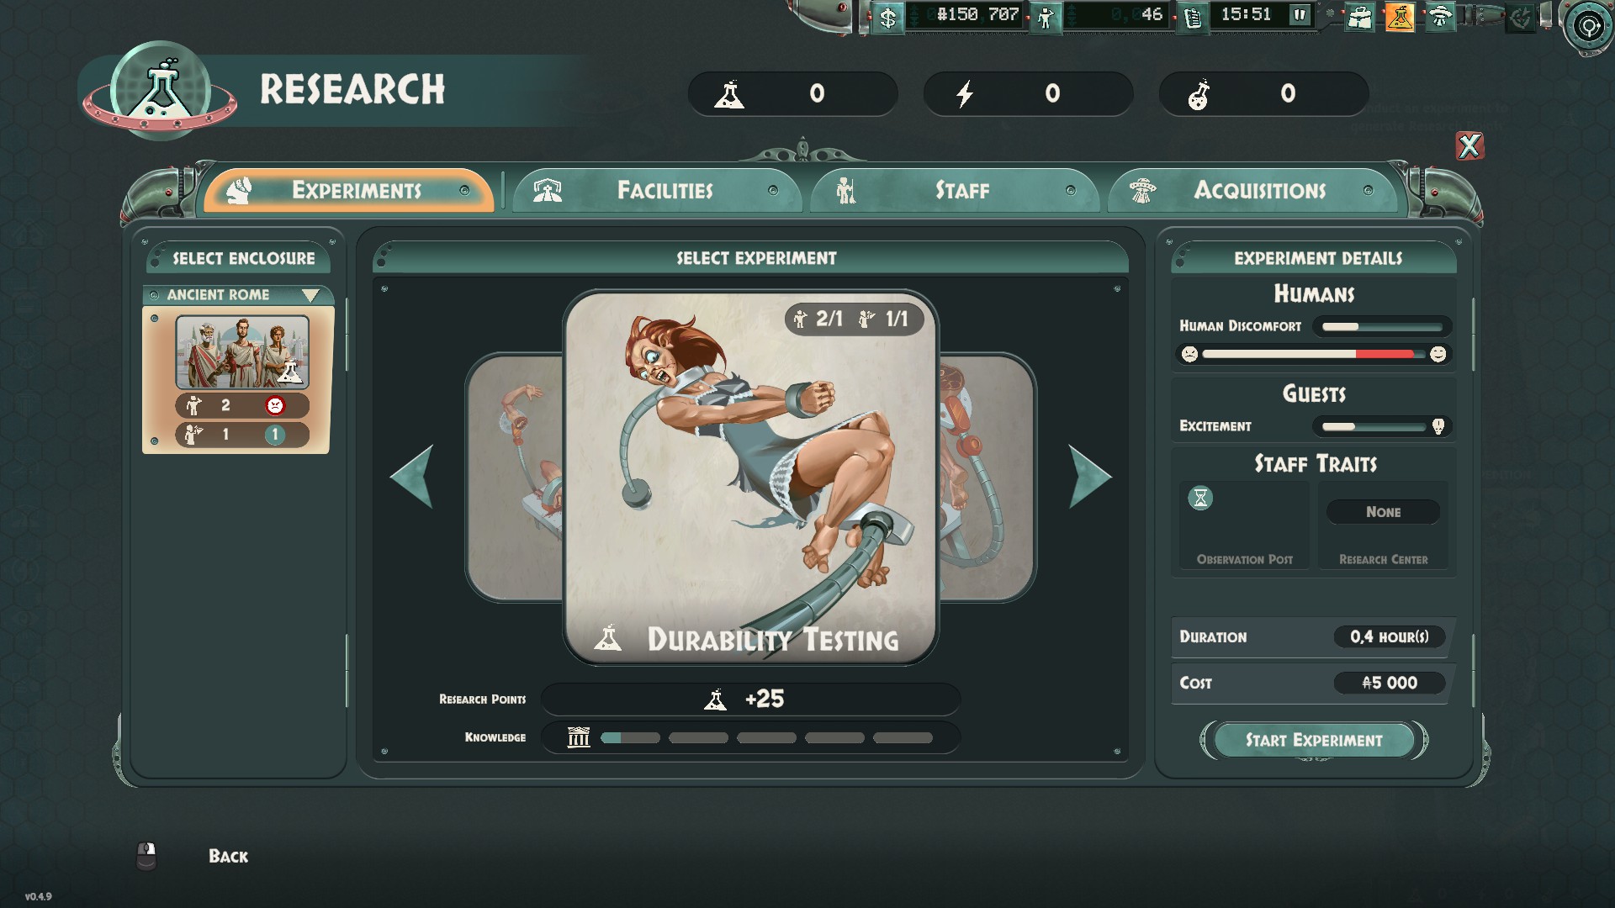Click the dollar finances icon in top bar
The image size is (1615, 908).
tap(887, 17)
